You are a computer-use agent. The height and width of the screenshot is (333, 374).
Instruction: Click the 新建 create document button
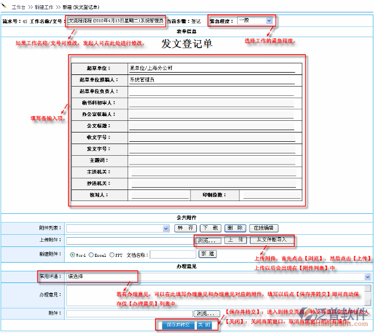207,254
